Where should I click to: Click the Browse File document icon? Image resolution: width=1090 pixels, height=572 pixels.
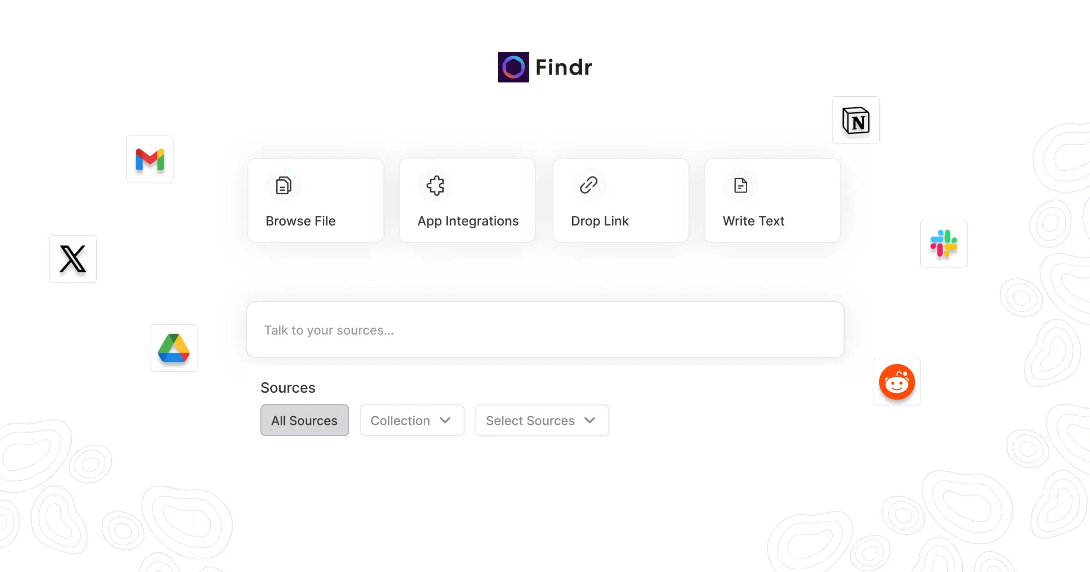tap(283, 185)
